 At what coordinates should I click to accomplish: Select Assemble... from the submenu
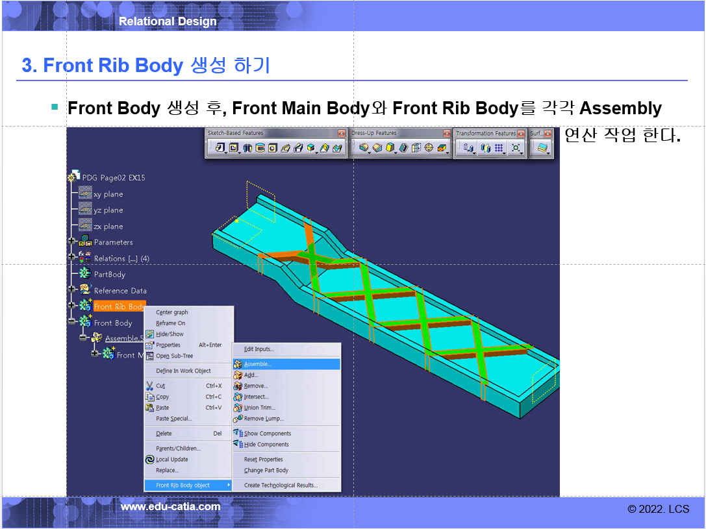[257, 364]
